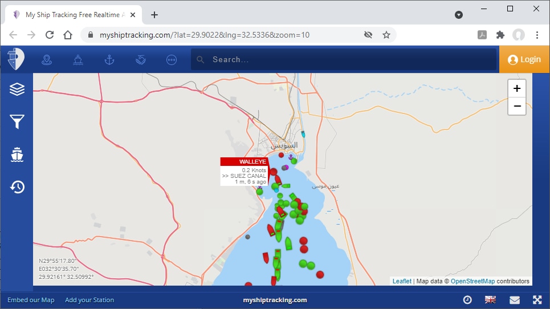Bookmark this page with star icon
Screen dimensions: 550x309
(x=386, y=35)
